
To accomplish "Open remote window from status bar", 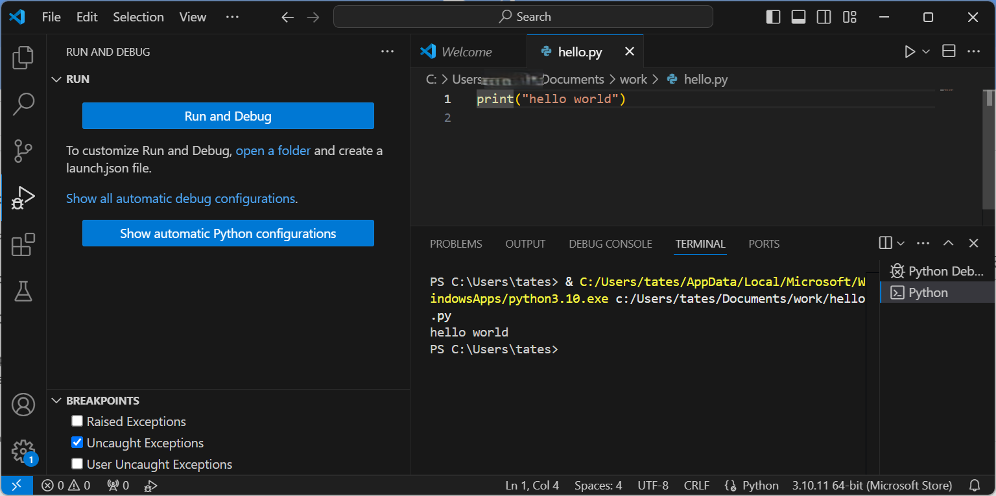I will click(x=16, y=485).
